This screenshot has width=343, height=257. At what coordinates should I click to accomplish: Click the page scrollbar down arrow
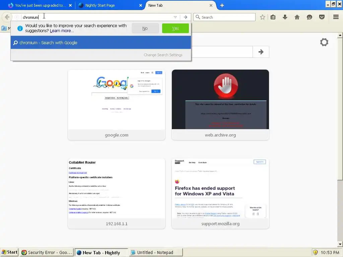pyautogui.click(x=340, y=244)
